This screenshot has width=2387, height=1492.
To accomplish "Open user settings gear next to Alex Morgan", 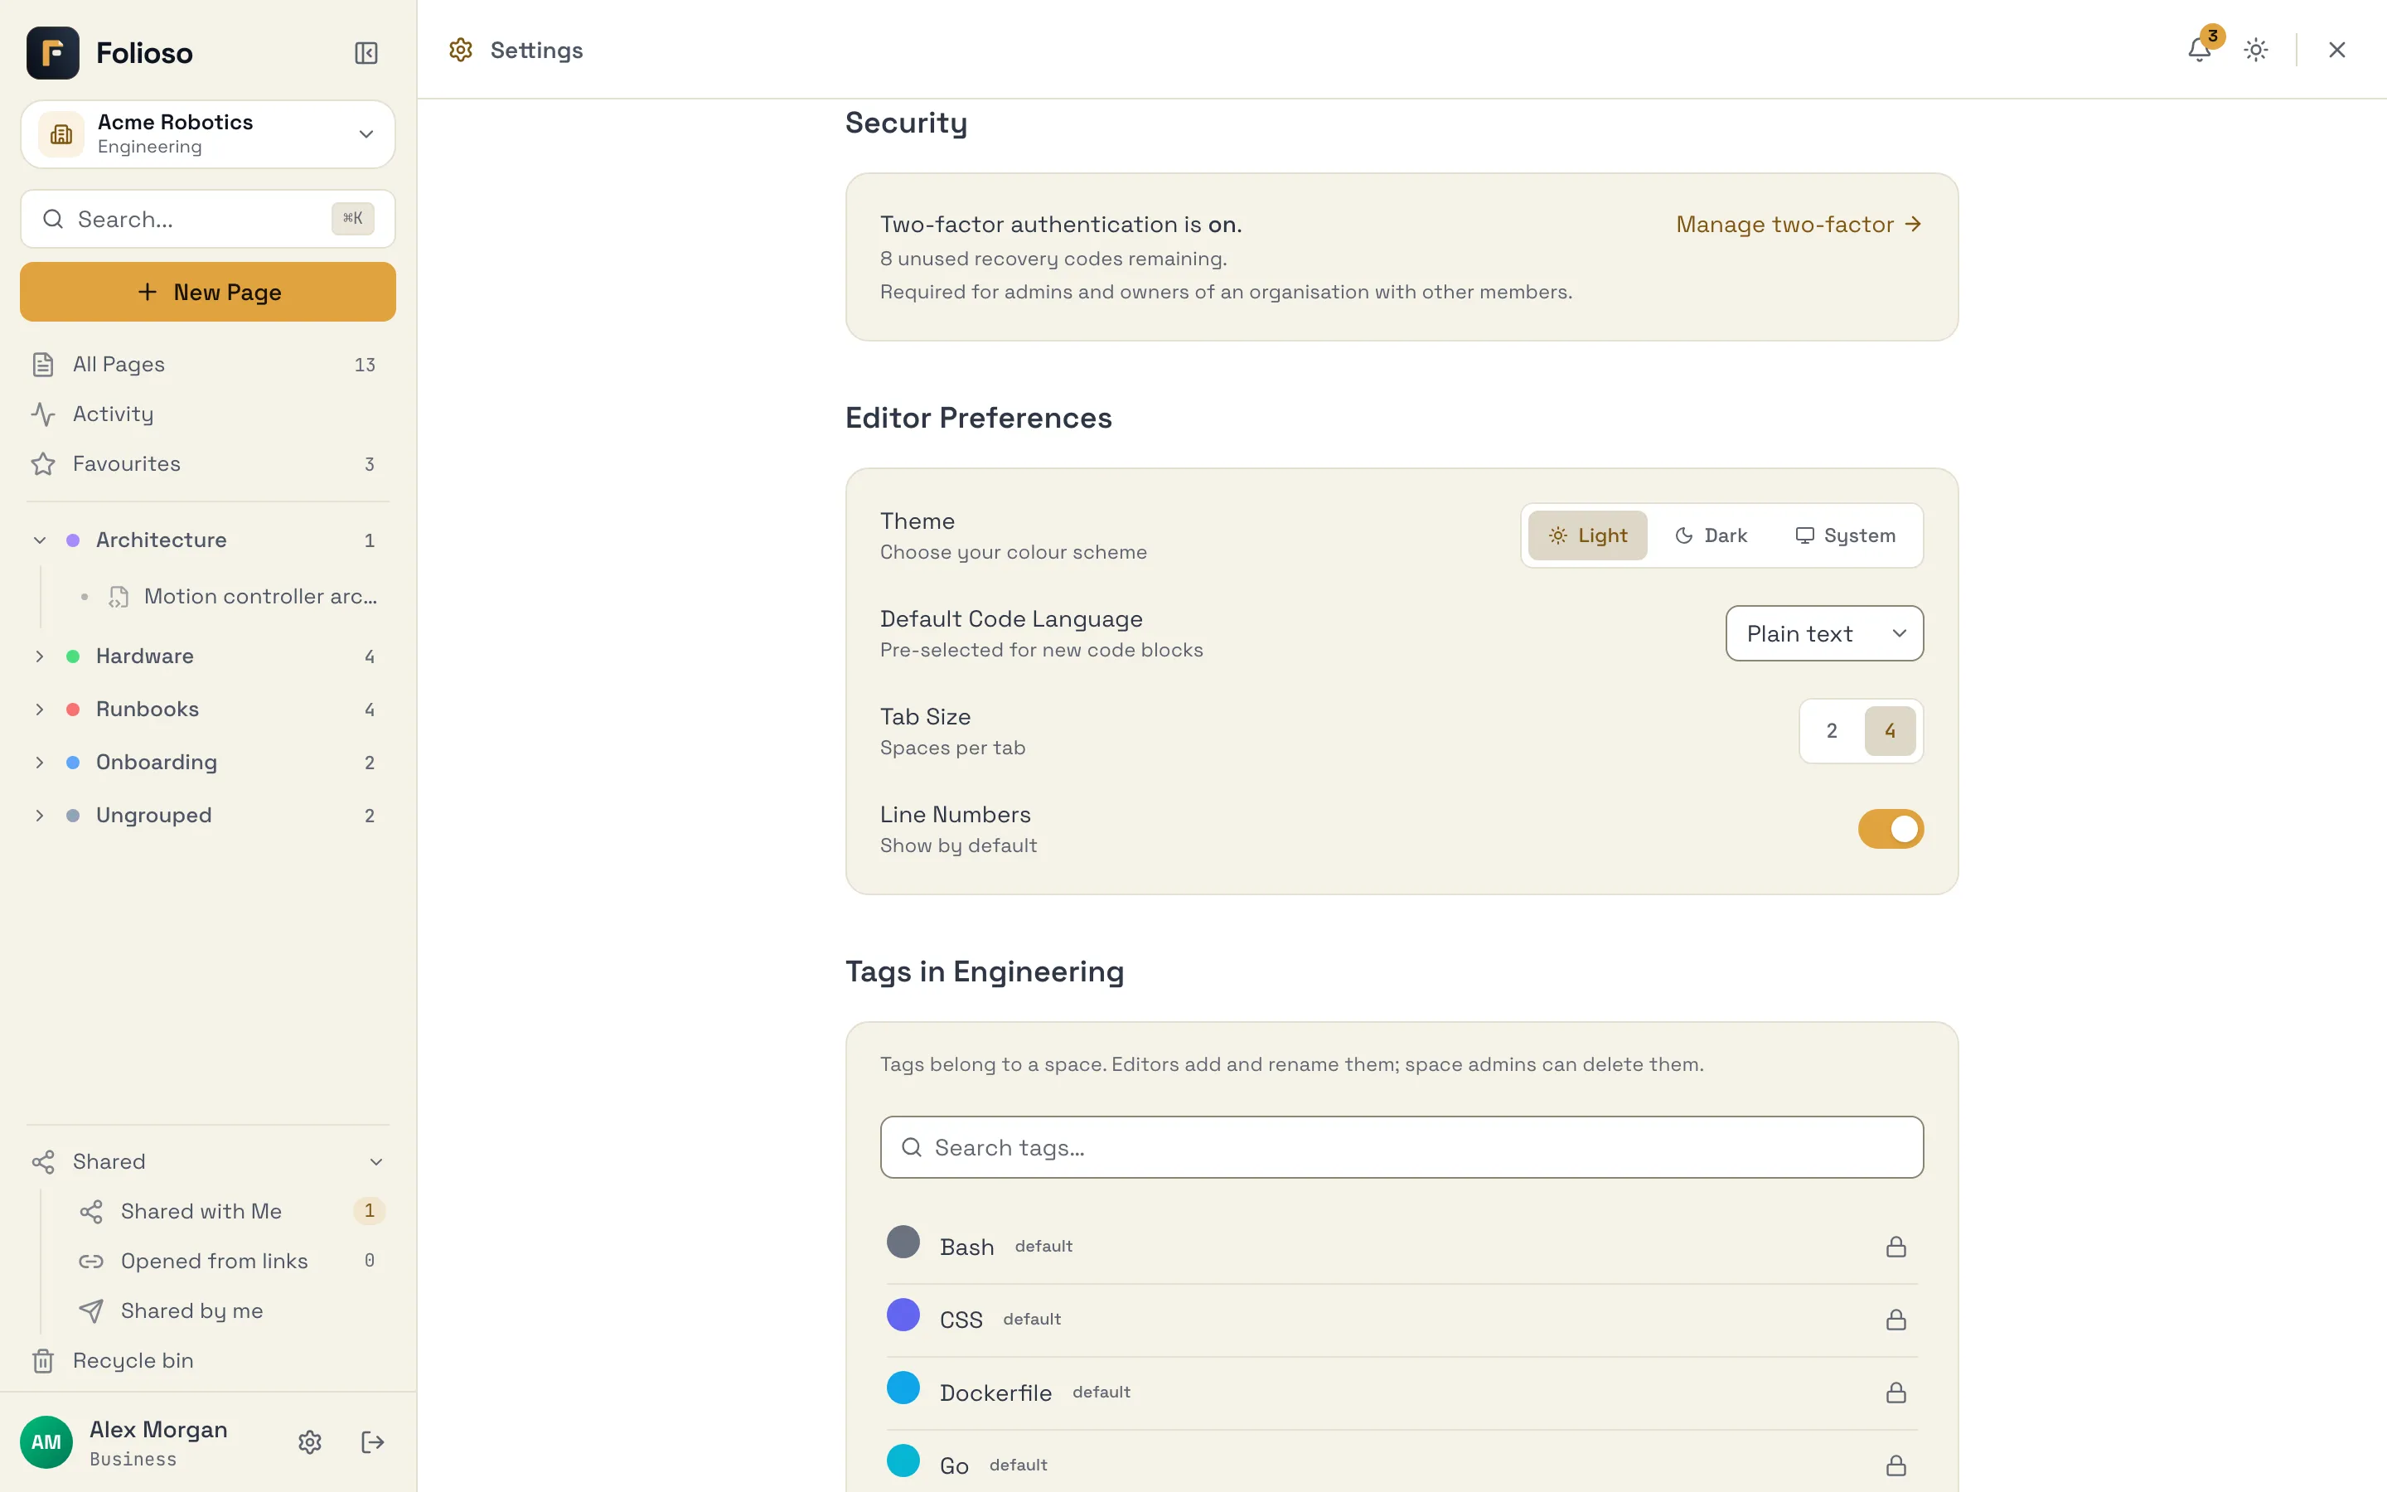I will [310, 1441].
